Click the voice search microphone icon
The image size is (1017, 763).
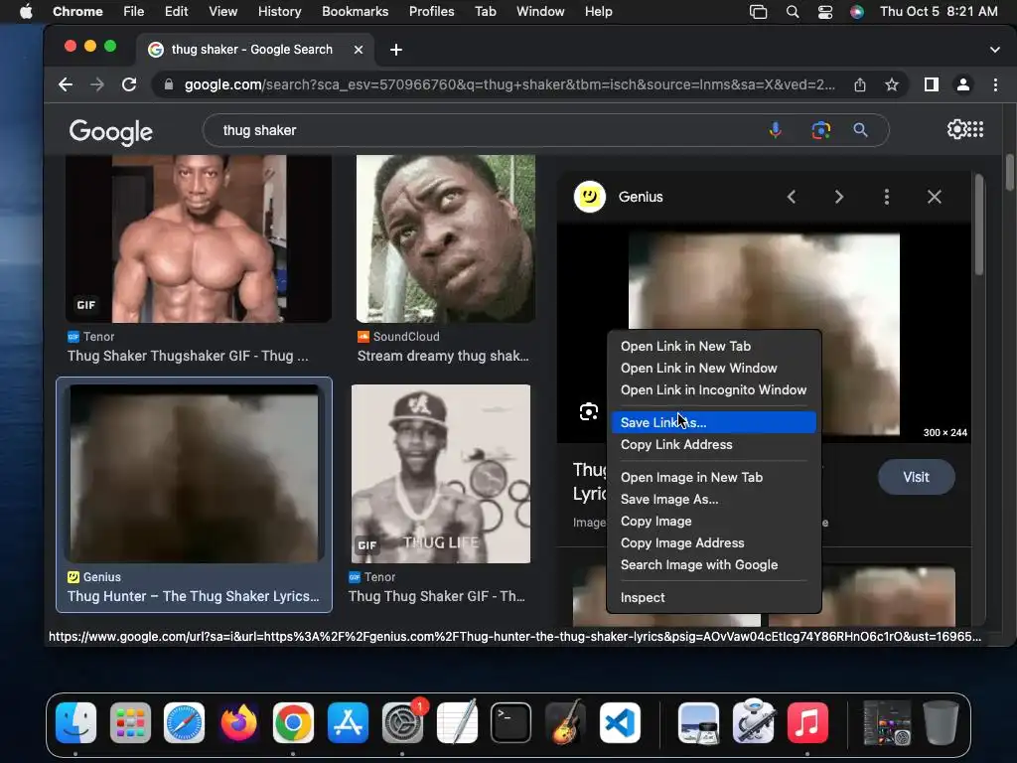point(775,130)
